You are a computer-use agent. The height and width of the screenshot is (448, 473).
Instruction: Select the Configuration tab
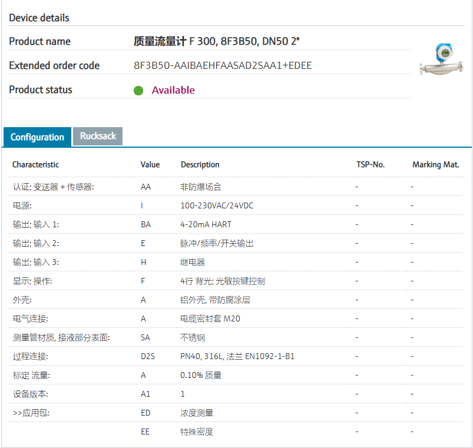pos(37,137)
